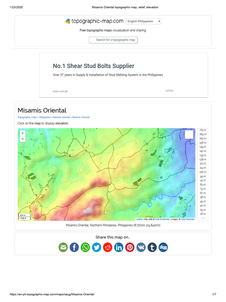This screenshot has width=226, height=302.
Task: Share map on LinkedIn
Action: [119, 247]
